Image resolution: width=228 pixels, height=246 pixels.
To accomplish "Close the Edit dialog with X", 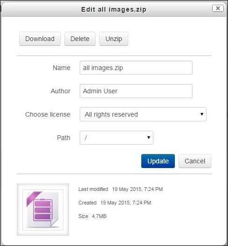I will point(218,8).
